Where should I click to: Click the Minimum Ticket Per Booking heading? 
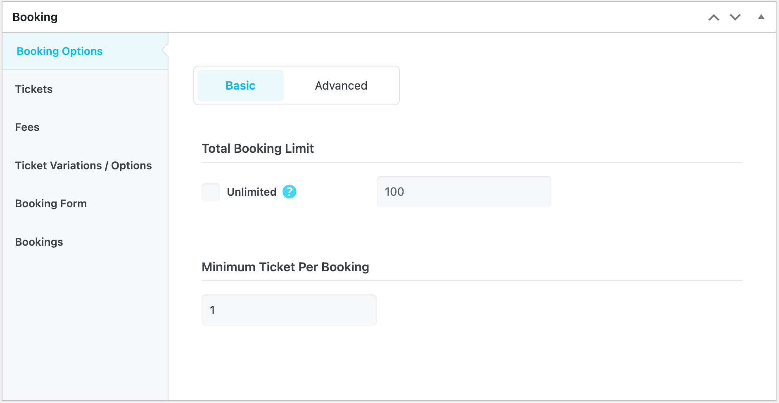pos(285,267)
